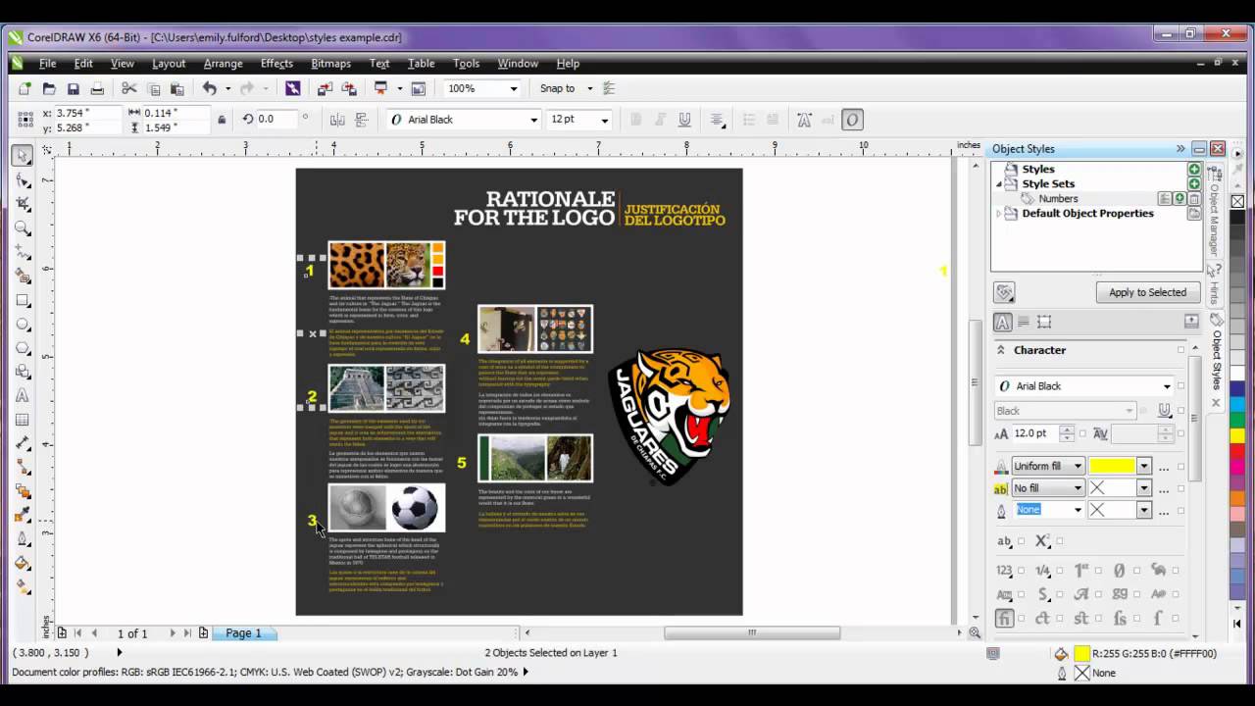Show Character properties in Object Styles

point(1003,322)
